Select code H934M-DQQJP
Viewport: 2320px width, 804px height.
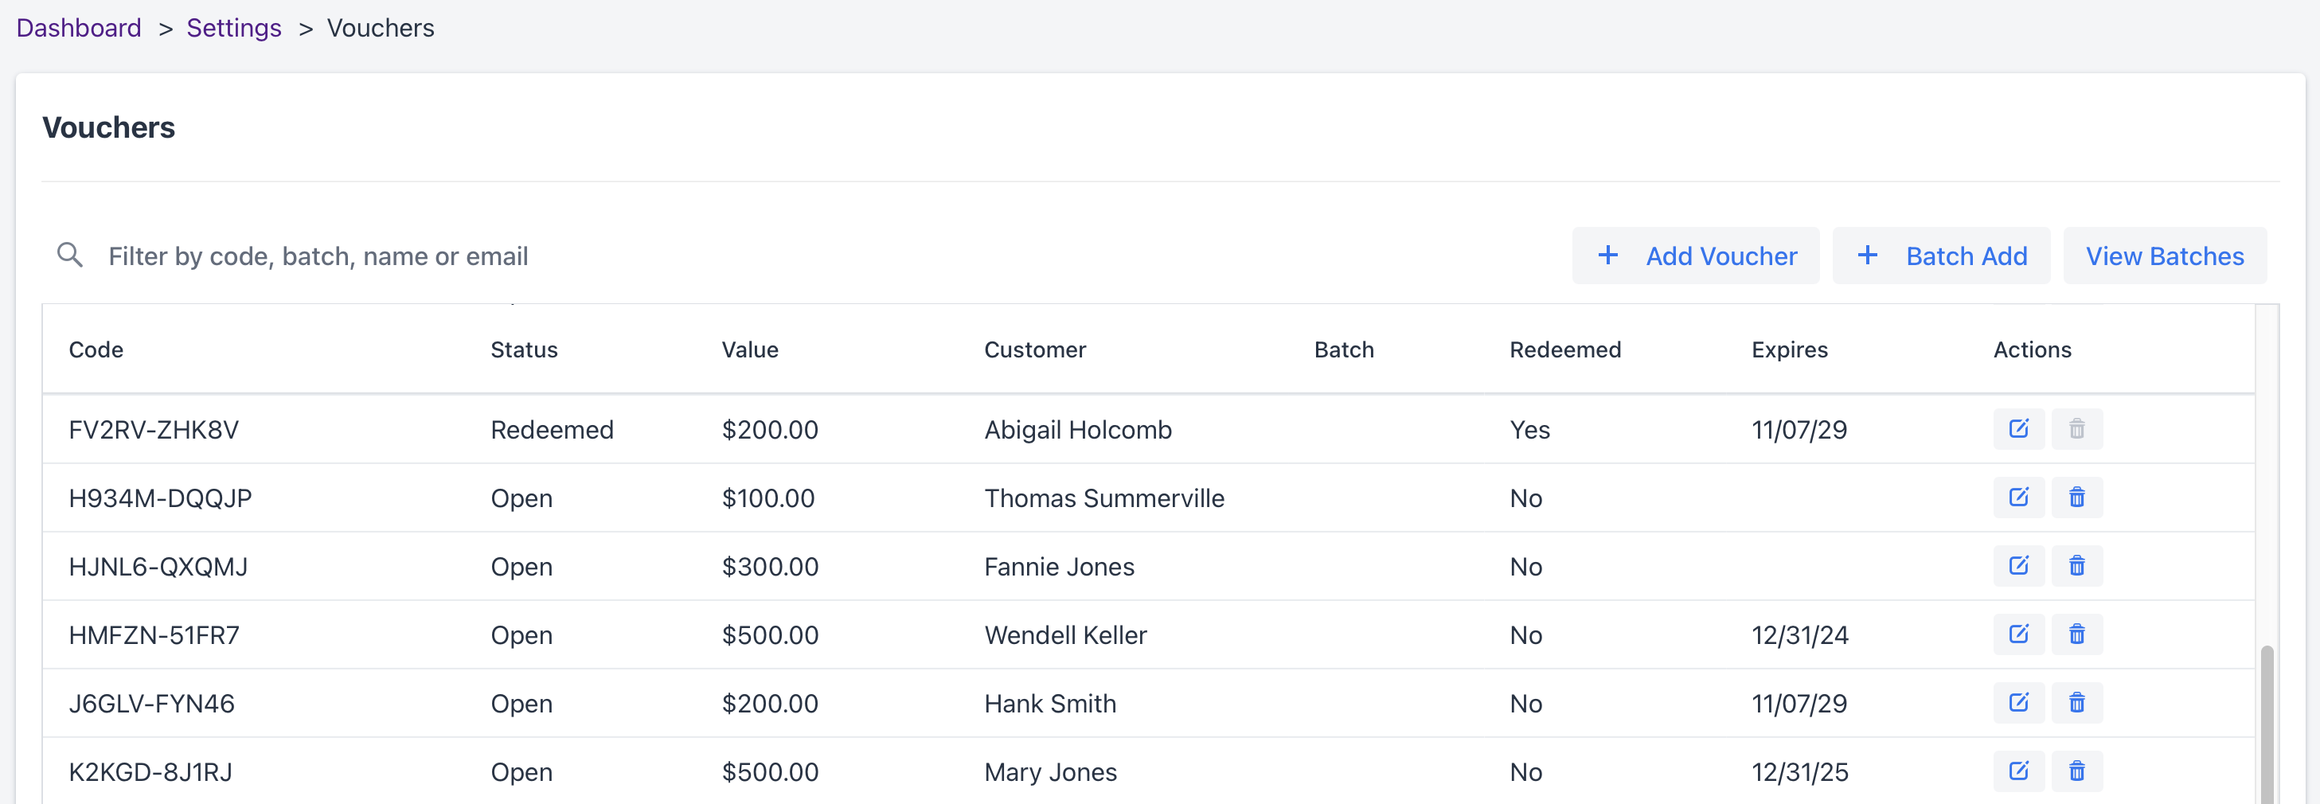pyautogui.click(x=159, y=498)
